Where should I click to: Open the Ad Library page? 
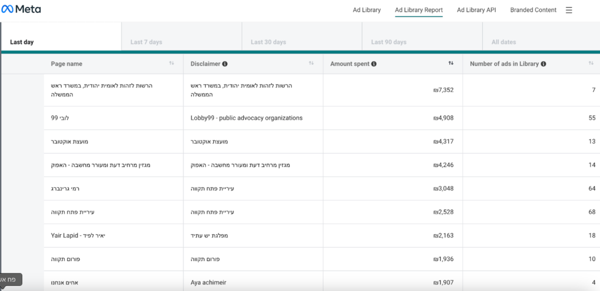point(367,10)
